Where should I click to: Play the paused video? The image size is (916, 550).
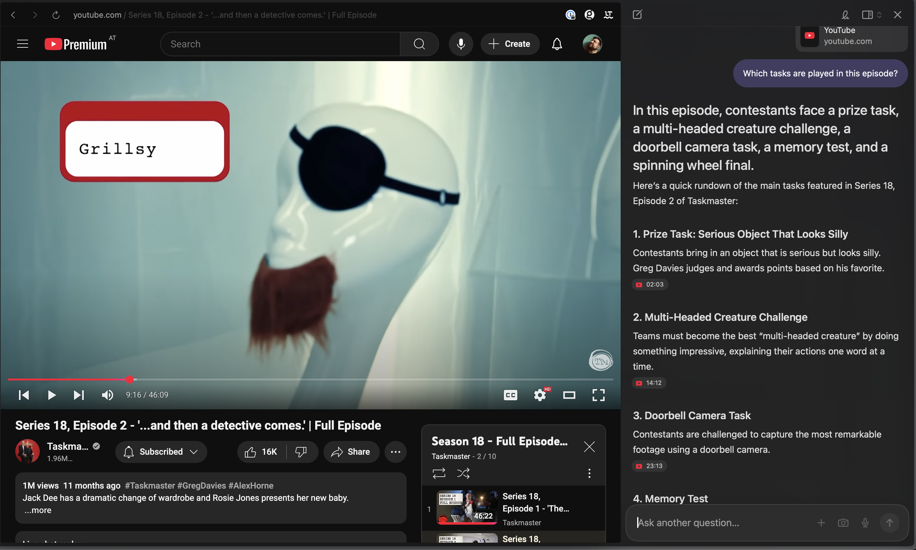tap(52, 395)
